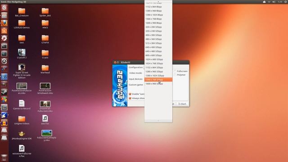Choose 512 x 384 32bpp video mode

158,43
